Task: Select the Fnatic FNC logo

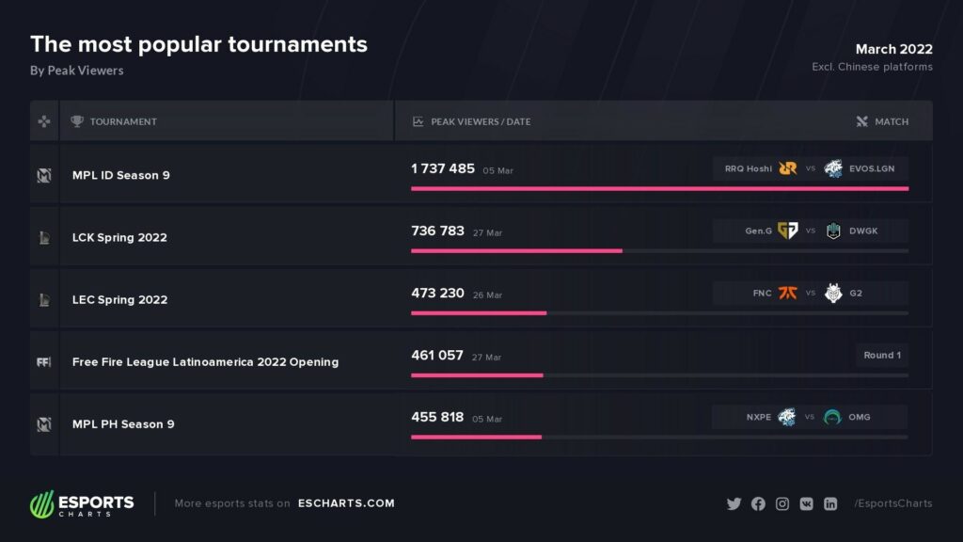Action: pyautogui.click(x=788, y=294)
